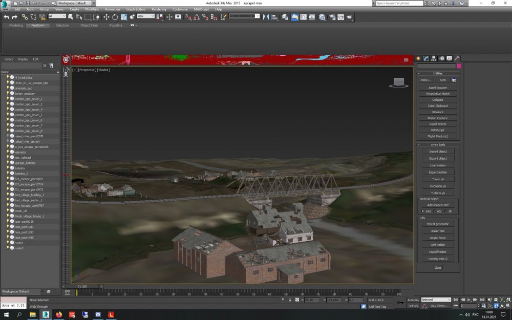The width and height of the screenshot is (512, 320).
Task: Switch to the Object Paint ribbon tab
Action: pos(89,25)
